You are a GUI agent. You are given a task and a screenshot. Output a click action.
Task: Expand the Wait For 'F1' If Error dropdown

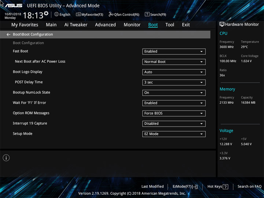pyautogui.click(x=174, y=103)
